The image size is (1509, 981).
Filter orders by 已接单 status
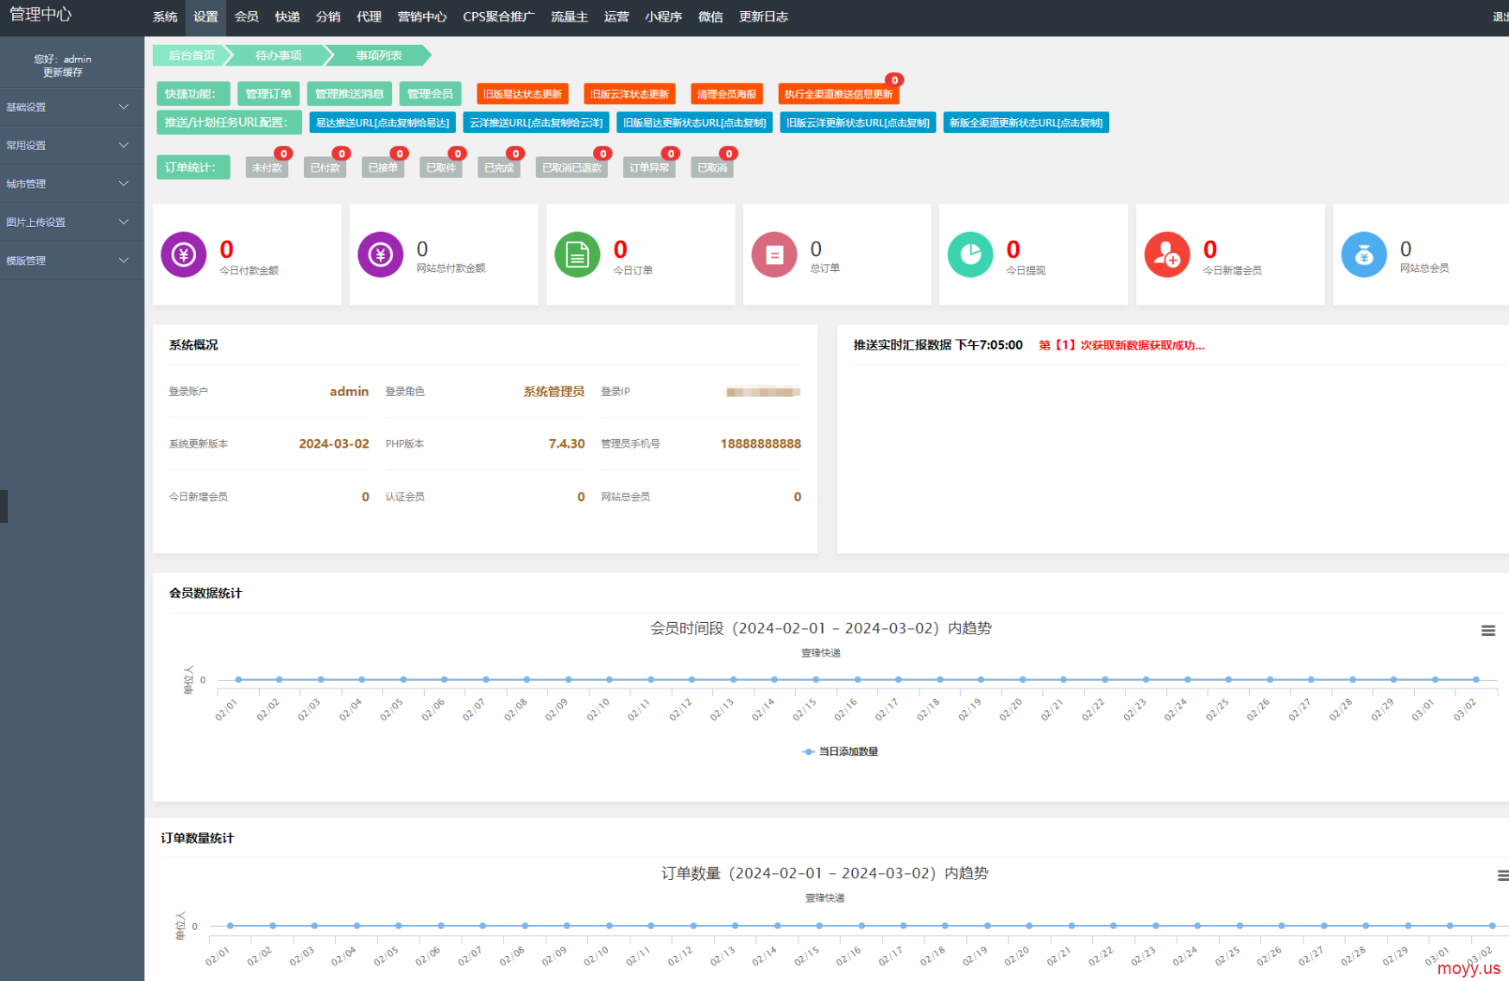pyautogui.click(x=383, y=167)
